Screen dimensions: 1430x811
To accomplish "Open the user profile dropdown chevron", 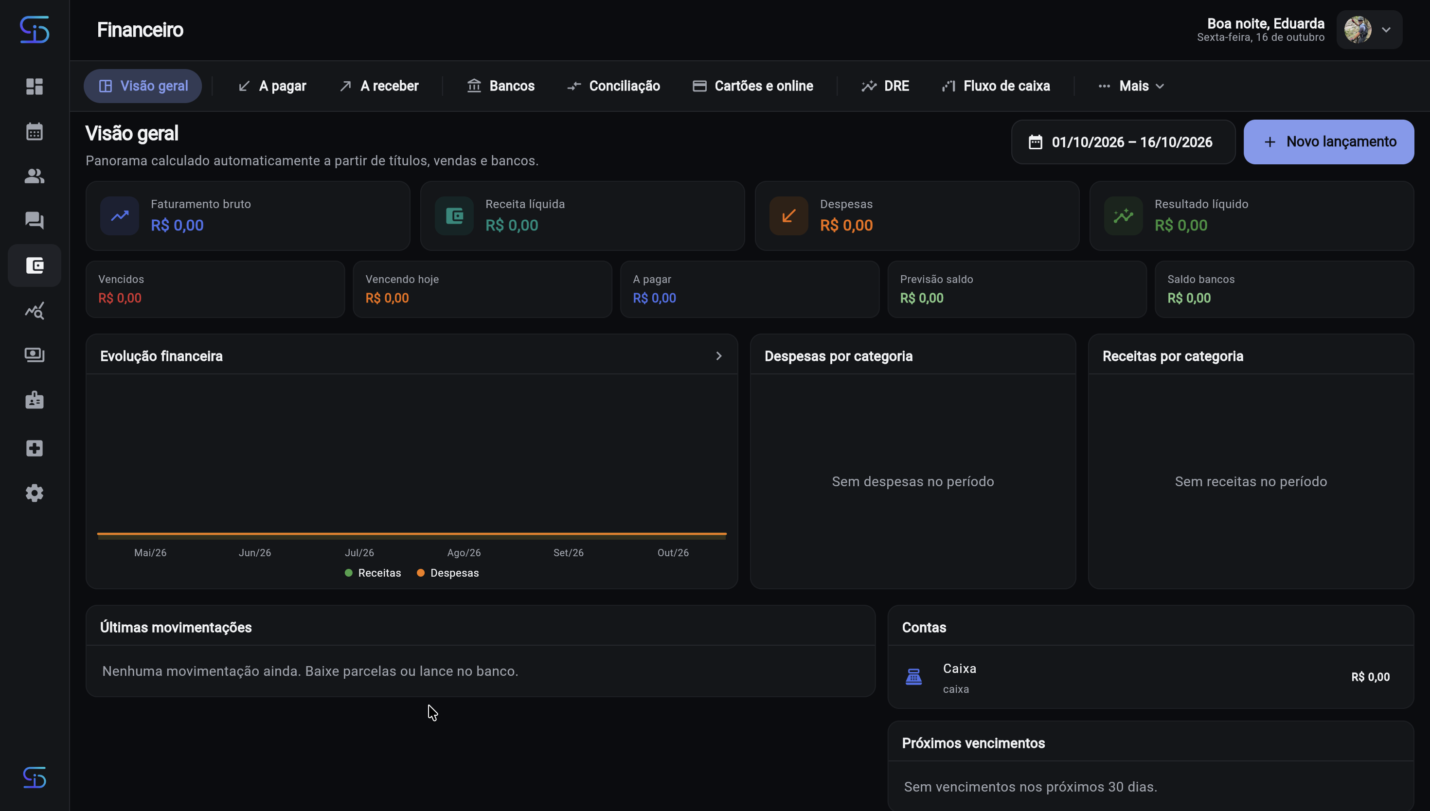I will coord(1386,30).
